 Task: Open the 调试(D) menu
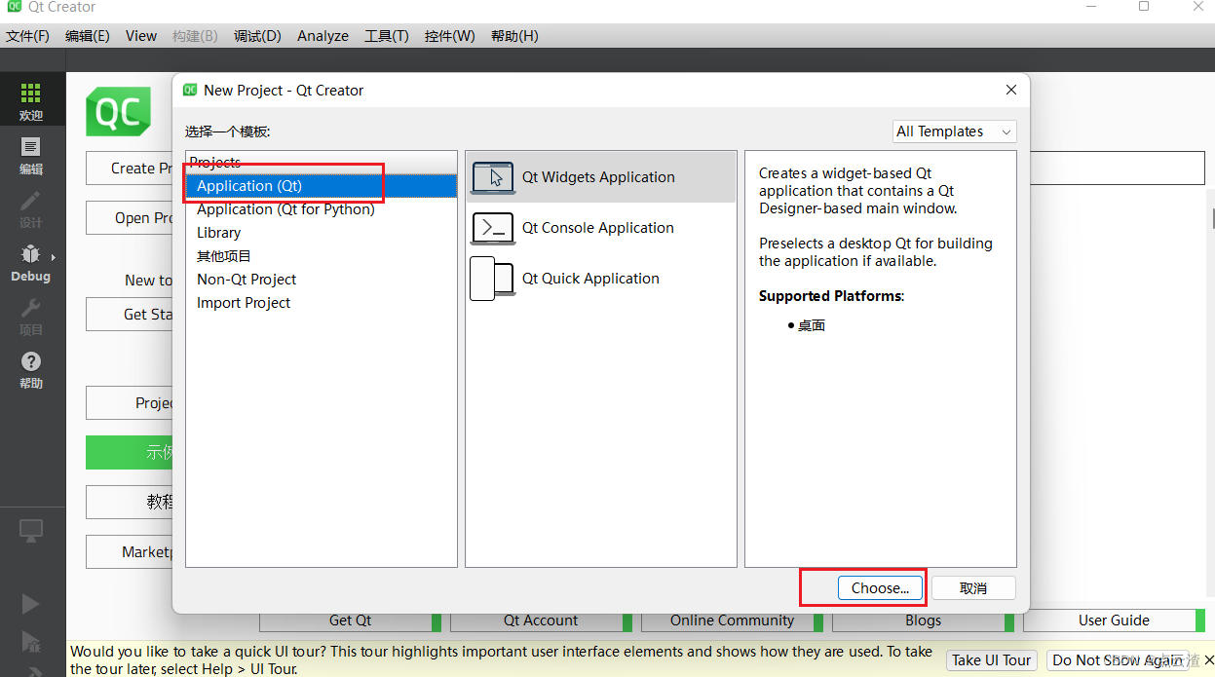coord(257,36)
